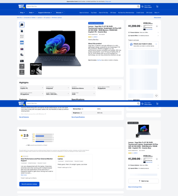Expand the Finance Options row chevron
This screenshot has width=178, height=196.
click(158, 33)
